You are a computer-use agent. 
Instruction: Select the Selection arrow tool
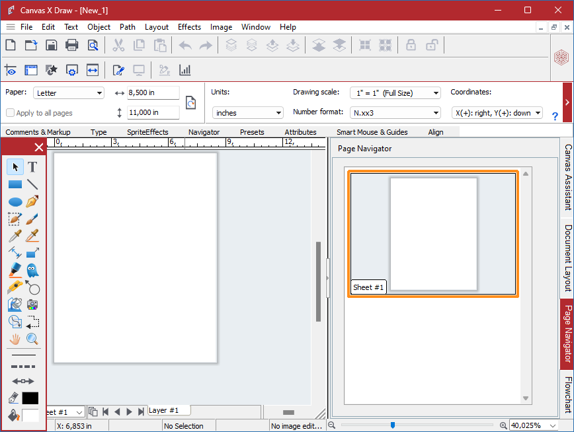[15, 167]
